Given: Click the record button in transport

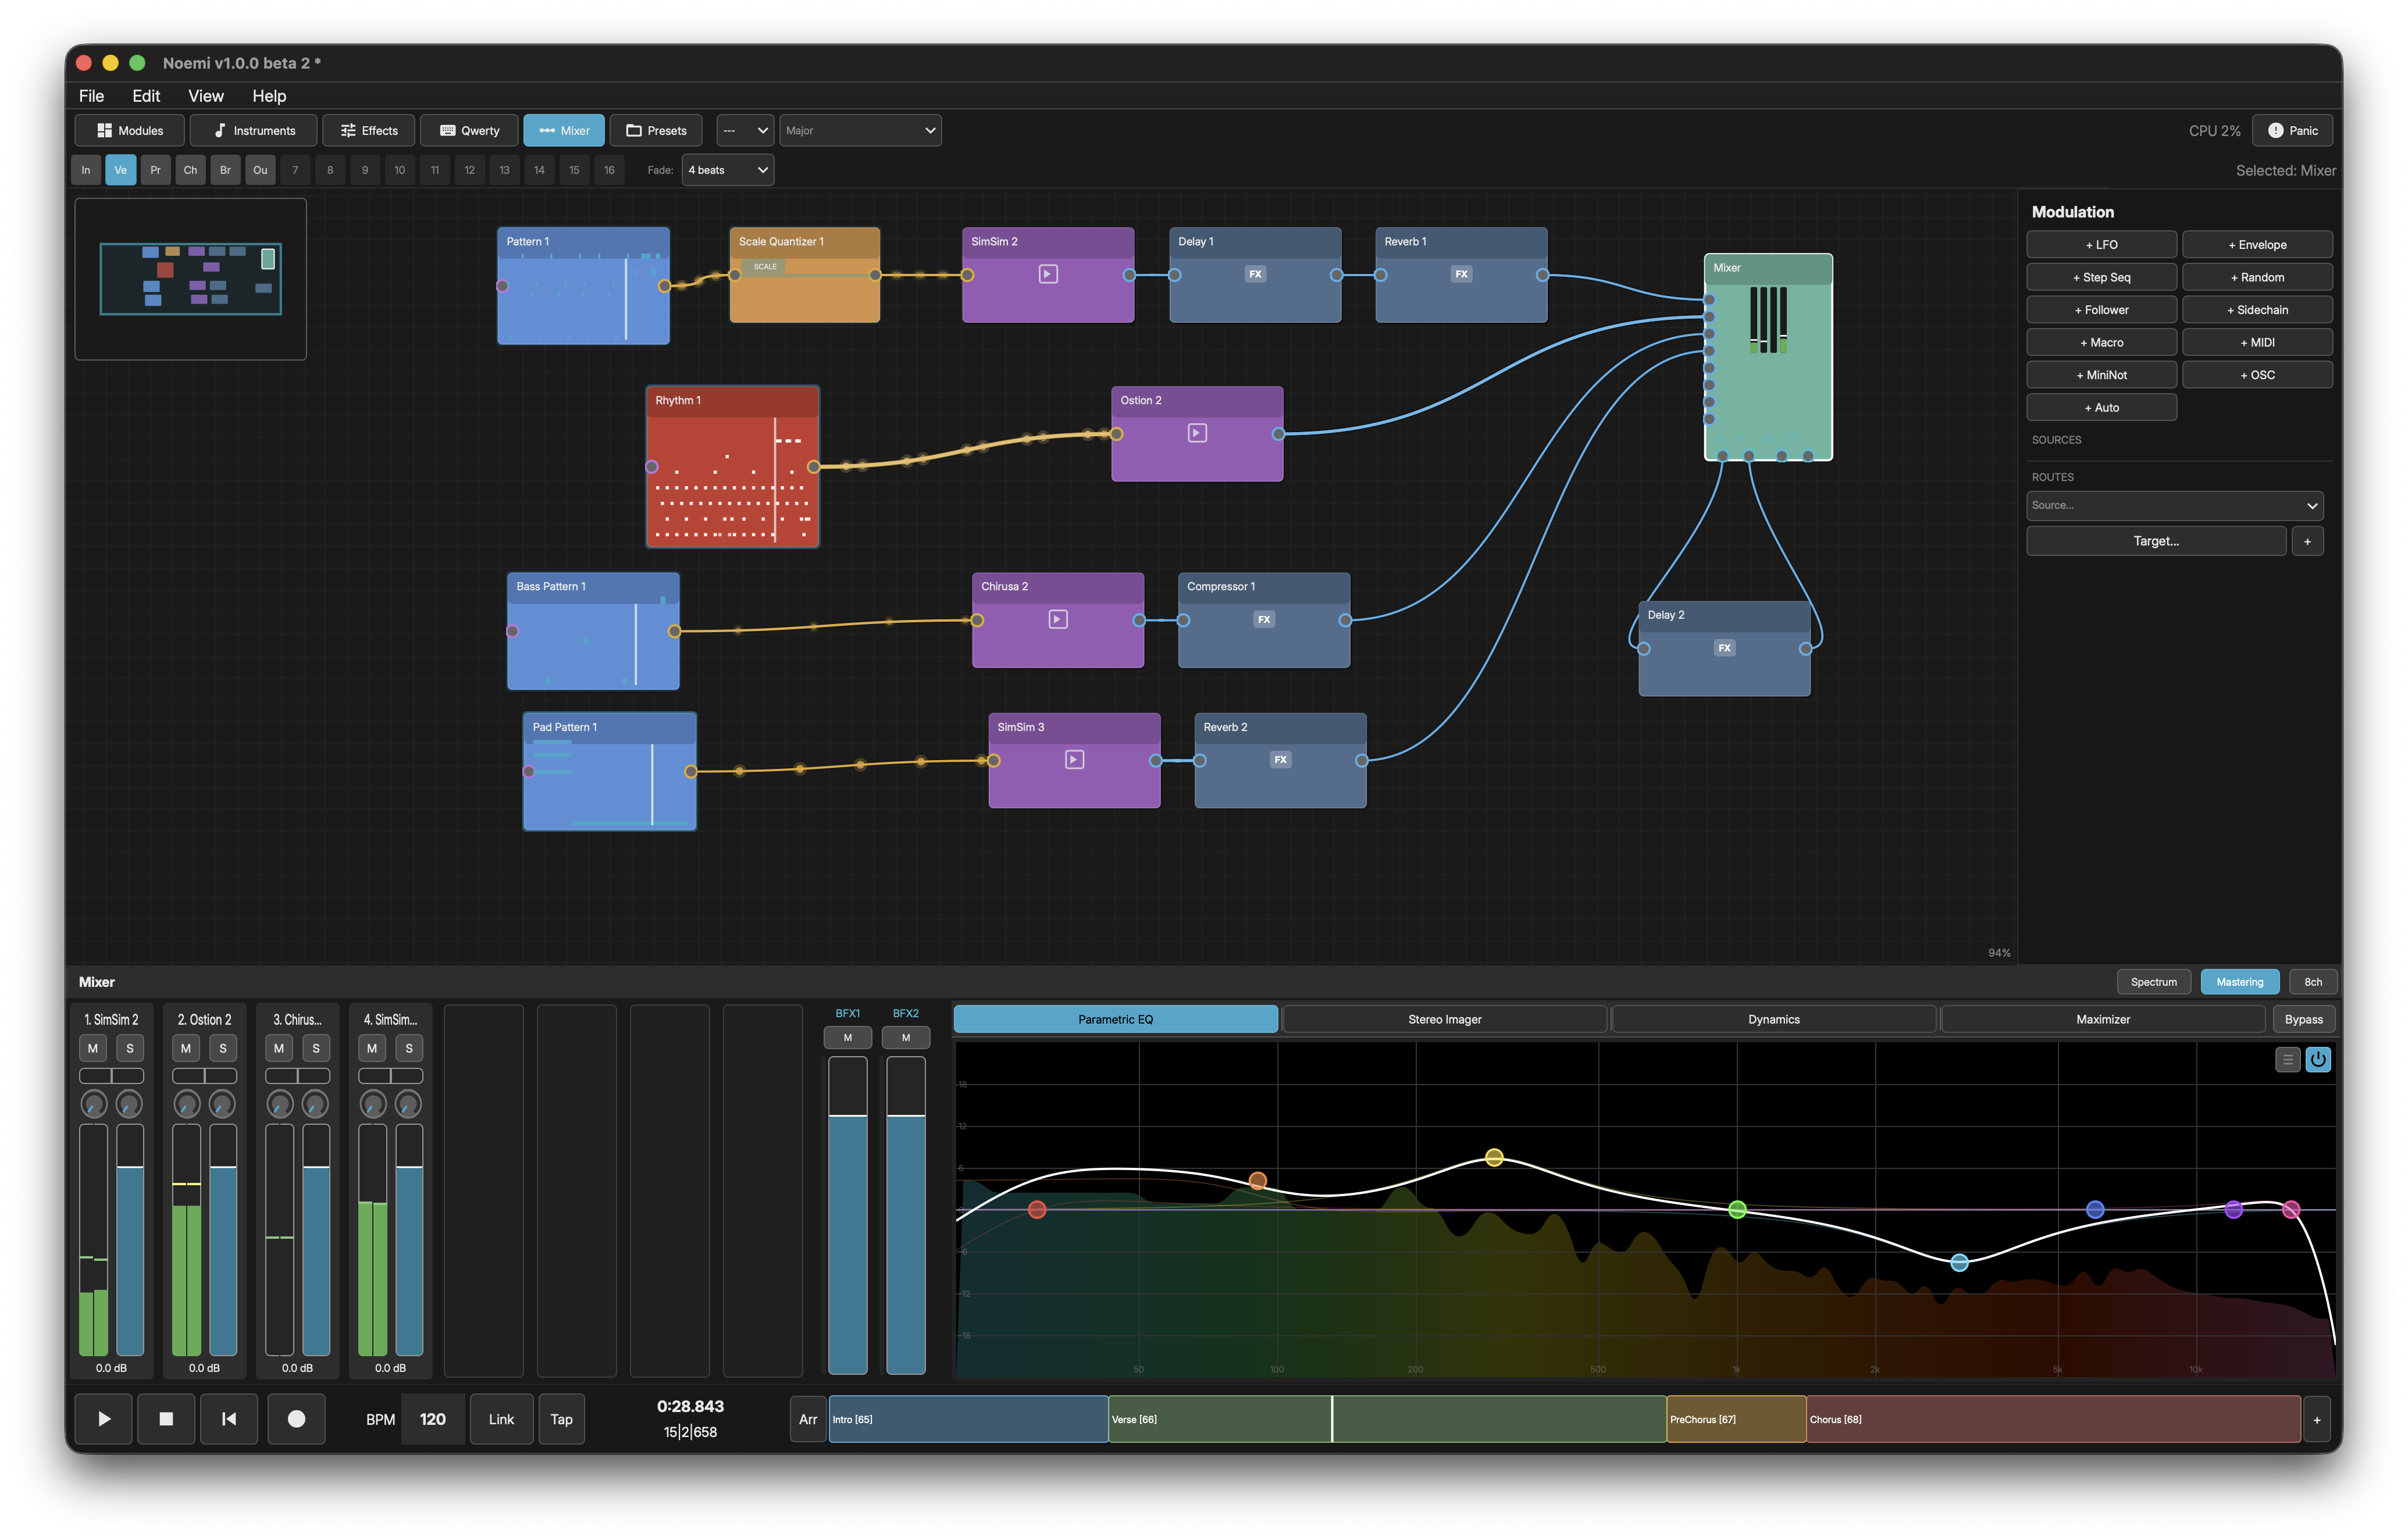Looking at the screenshot, I should [x=296, y=1418].
